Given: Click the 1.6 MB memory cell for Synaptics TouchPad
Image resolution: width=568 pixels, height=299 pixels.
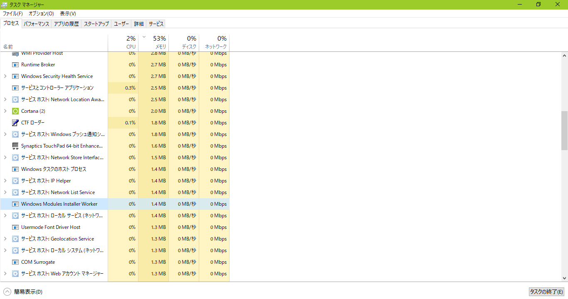Looking at the screenshot, I should coord(153,146).
